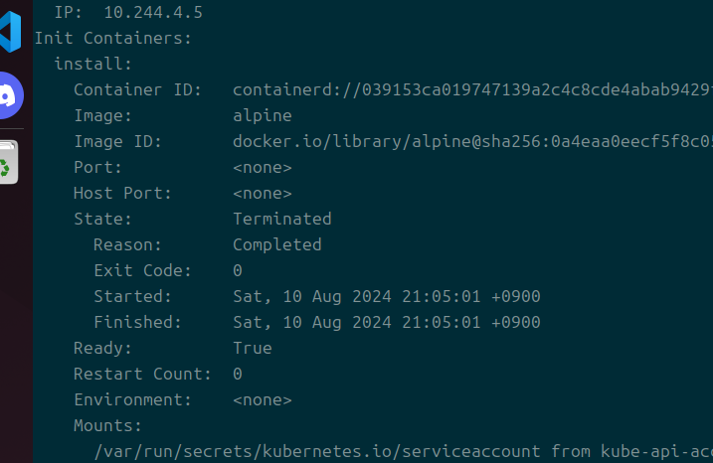Click the 'Host Port:' label
Viewport: 713px width, 463px height.
coord(122,193)
